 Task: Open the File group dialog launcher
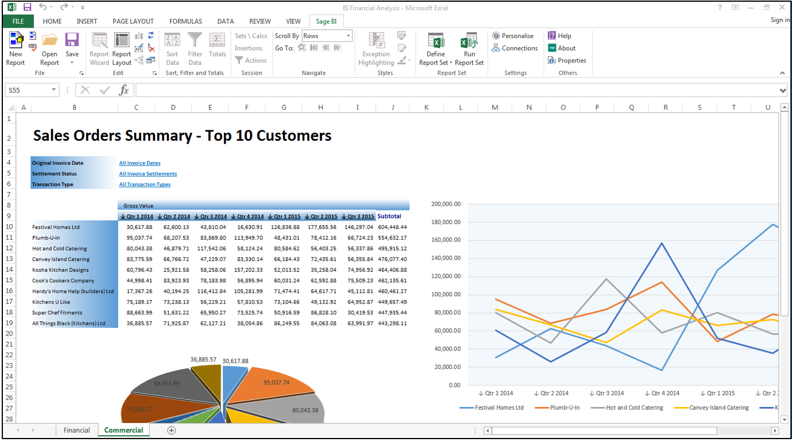(x=82, y=74)
